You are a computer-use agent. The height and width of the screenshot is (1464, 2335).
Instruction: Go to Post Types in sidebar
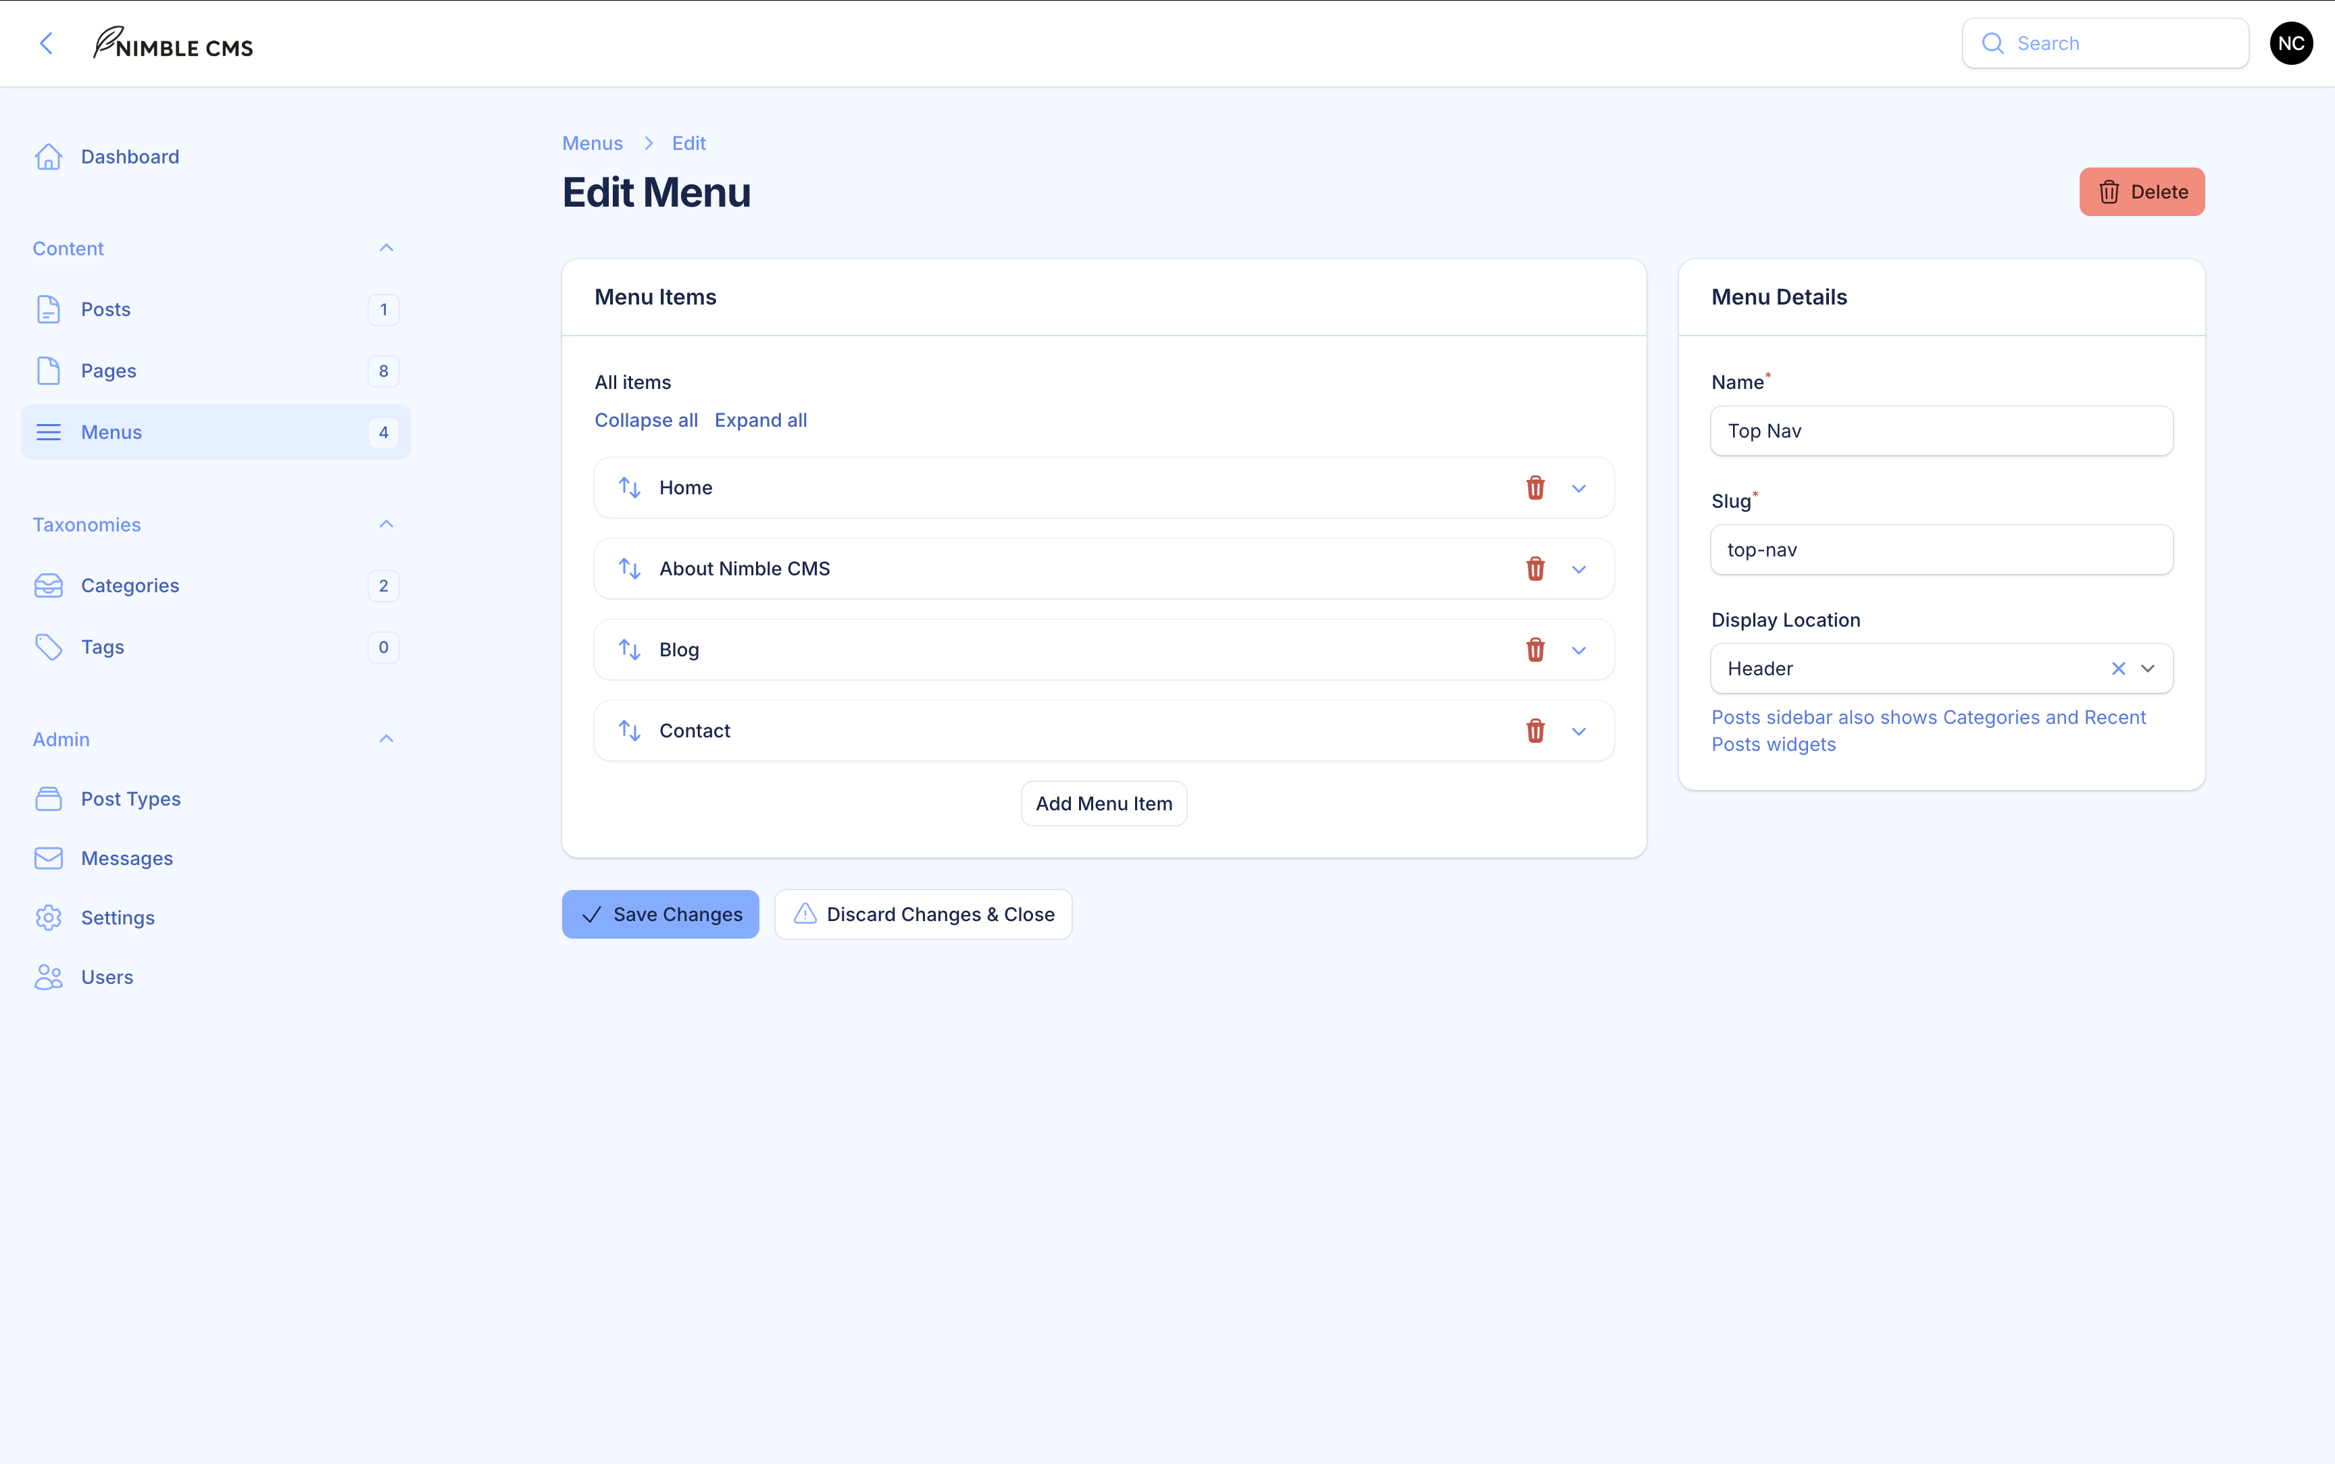(x=131, y=799)
